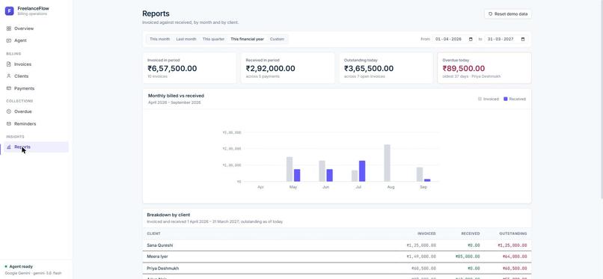Screen dimensions: 603x279
Task: Click the Reminders envelope icon
Action: [x=9, y=123]
